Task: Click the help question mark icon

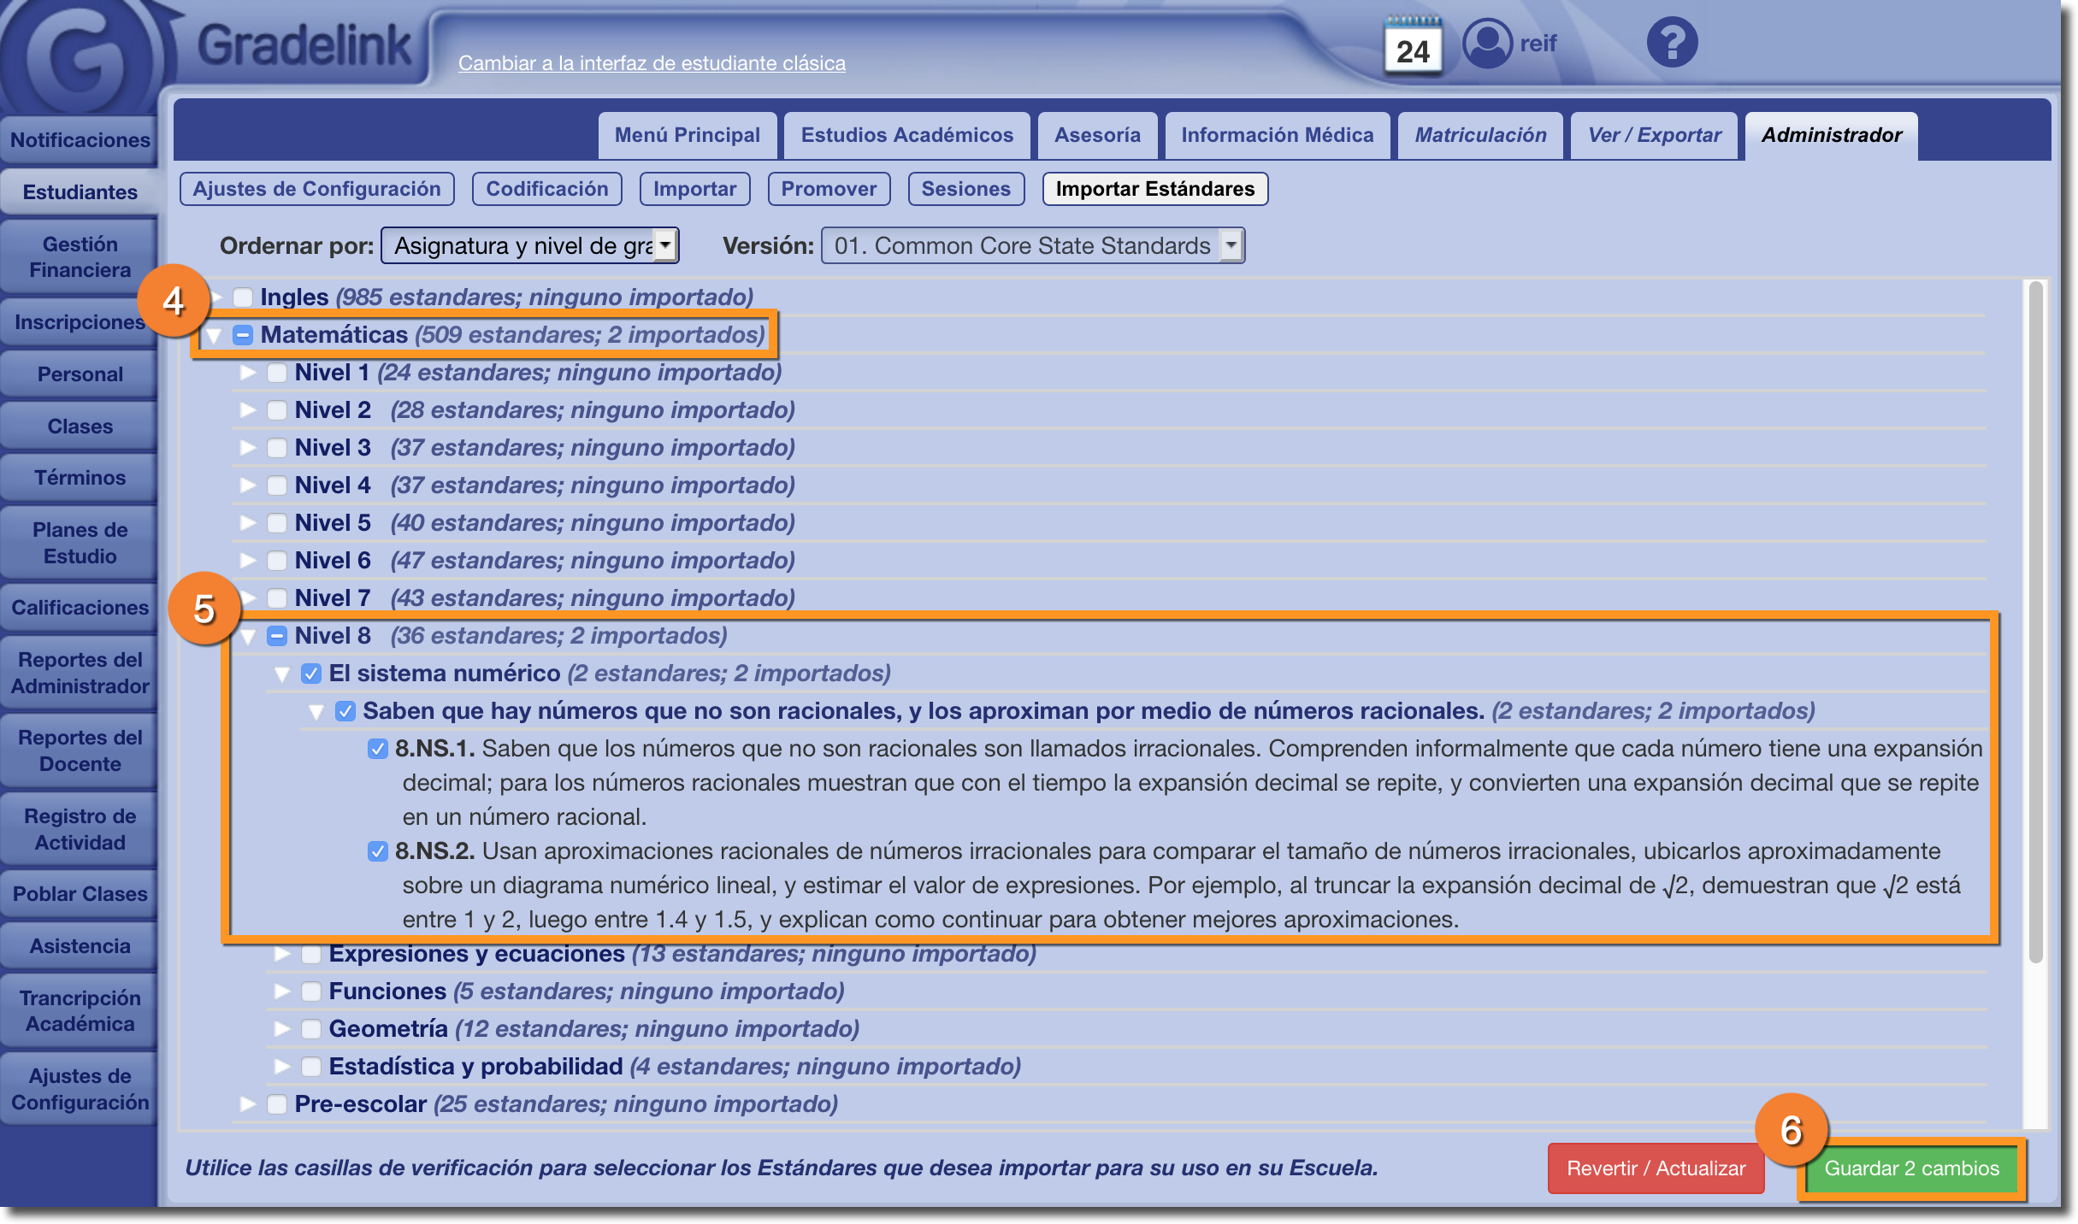Action: pos(1672,43)
